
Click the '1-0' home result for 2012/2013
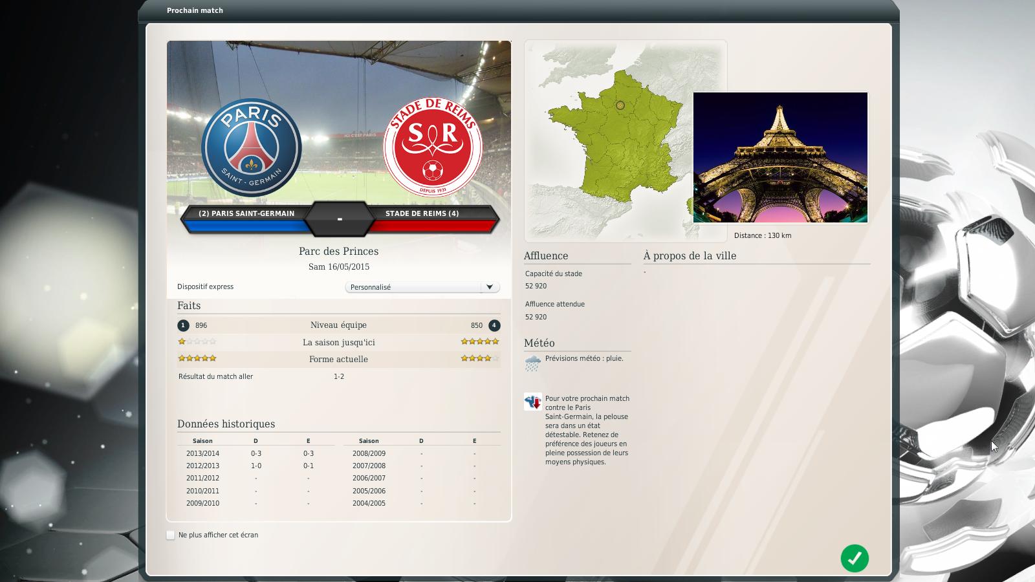[x=256, y=466]
